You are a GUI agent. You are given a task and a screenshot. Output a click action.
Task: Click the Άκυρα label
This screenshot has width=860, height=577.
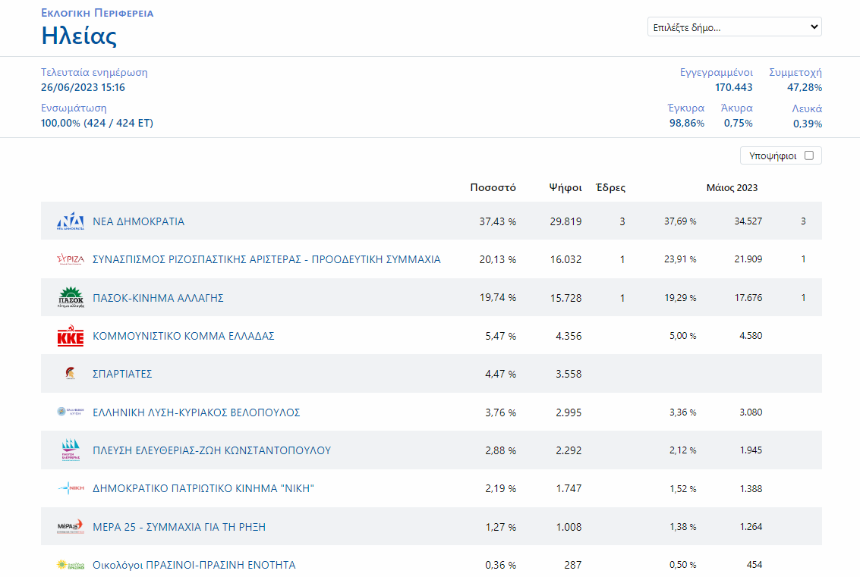[736, 108]
